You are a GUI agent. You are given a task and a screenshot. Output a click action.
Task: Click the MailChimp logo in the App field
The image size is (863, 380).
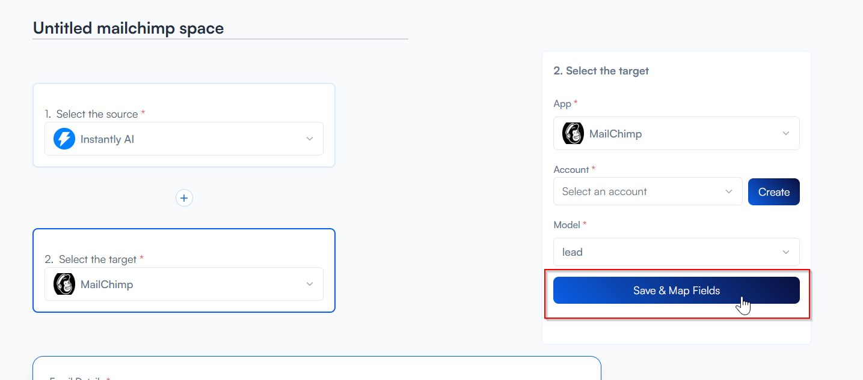[573, 133]
